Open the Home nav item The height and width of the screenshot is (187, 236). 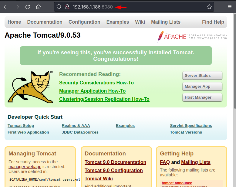(x=14, y=22)
